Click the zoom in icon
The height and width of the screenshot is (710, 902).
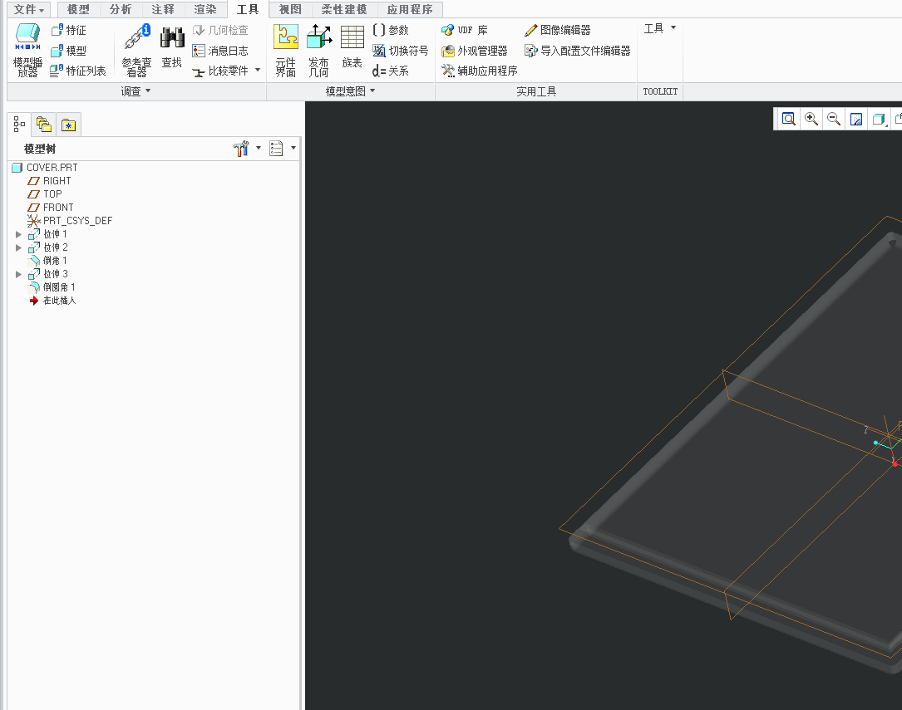811,119
